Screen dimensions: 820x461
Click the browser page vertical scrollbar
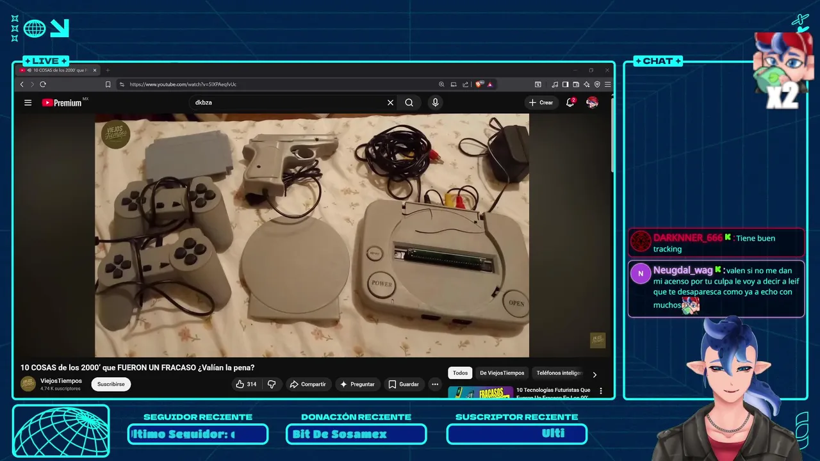pyautogui.click(x=612, y=134)
